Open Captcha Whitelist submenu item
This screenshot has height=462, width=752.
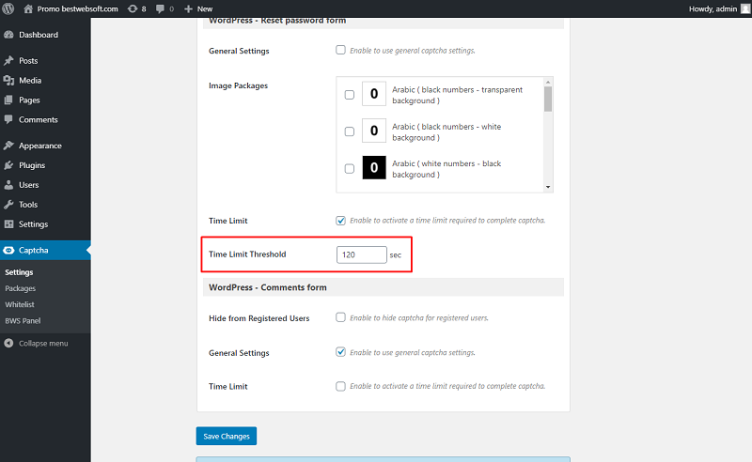tap(20, 304)
